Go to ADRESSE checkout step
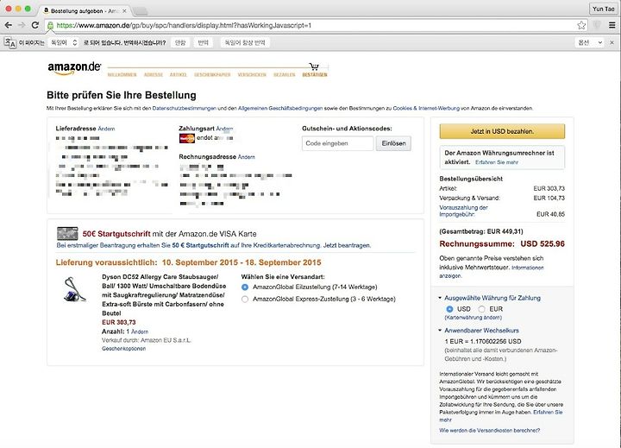This screenshot has height=448, width=621. 154,74
